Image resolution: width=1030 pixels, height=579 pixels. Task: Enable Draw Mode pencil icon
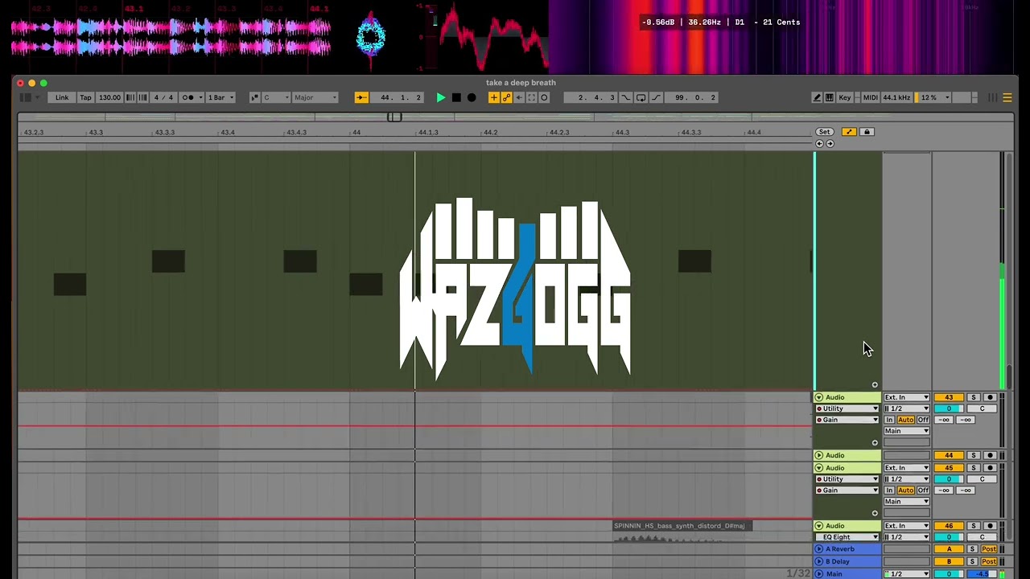tap(817, 97)
